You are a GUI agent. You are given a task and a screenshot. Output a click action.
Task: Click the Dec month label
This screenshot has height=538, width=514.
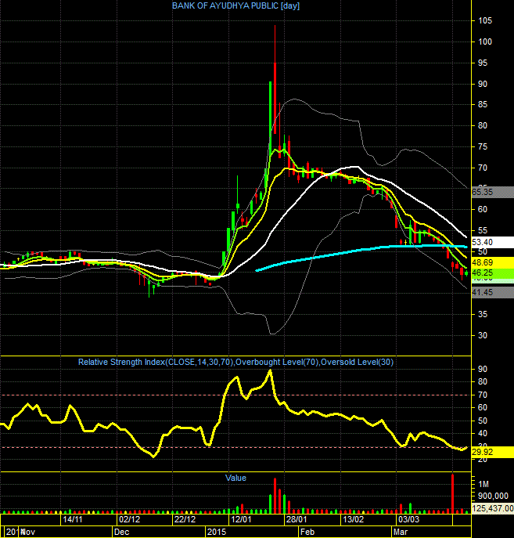121,532
